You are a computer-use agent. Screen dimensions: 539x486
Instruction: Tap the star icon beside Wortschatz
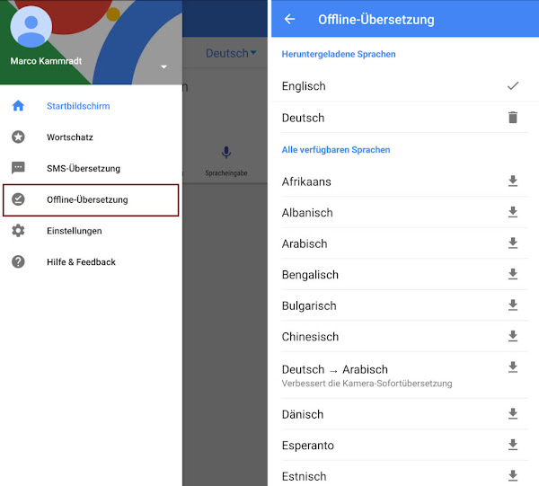coord(18,137)
